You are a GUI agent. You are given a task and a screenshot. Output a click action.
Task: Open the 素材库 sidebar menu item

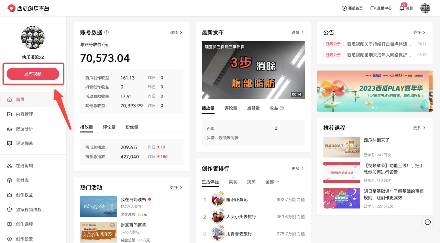pos(33,180)
